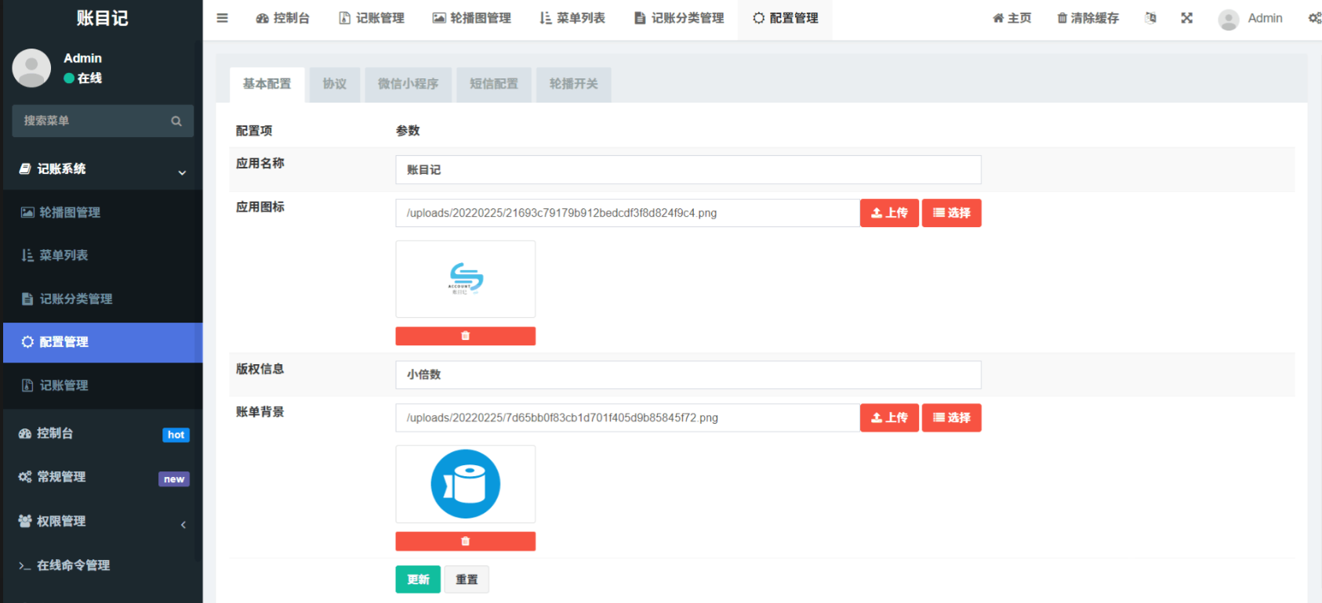
Task: Click the 应用名称 input field
Action: pyautogui.click(x=688, y=170)
